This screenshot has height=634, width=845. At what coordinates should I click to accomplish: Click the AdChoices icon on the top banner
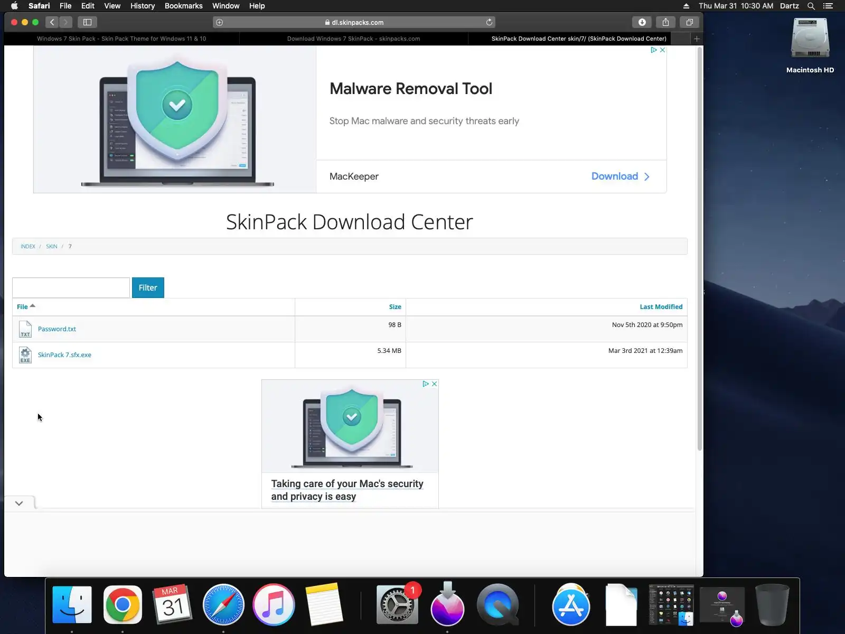click(x=654, y=50)
